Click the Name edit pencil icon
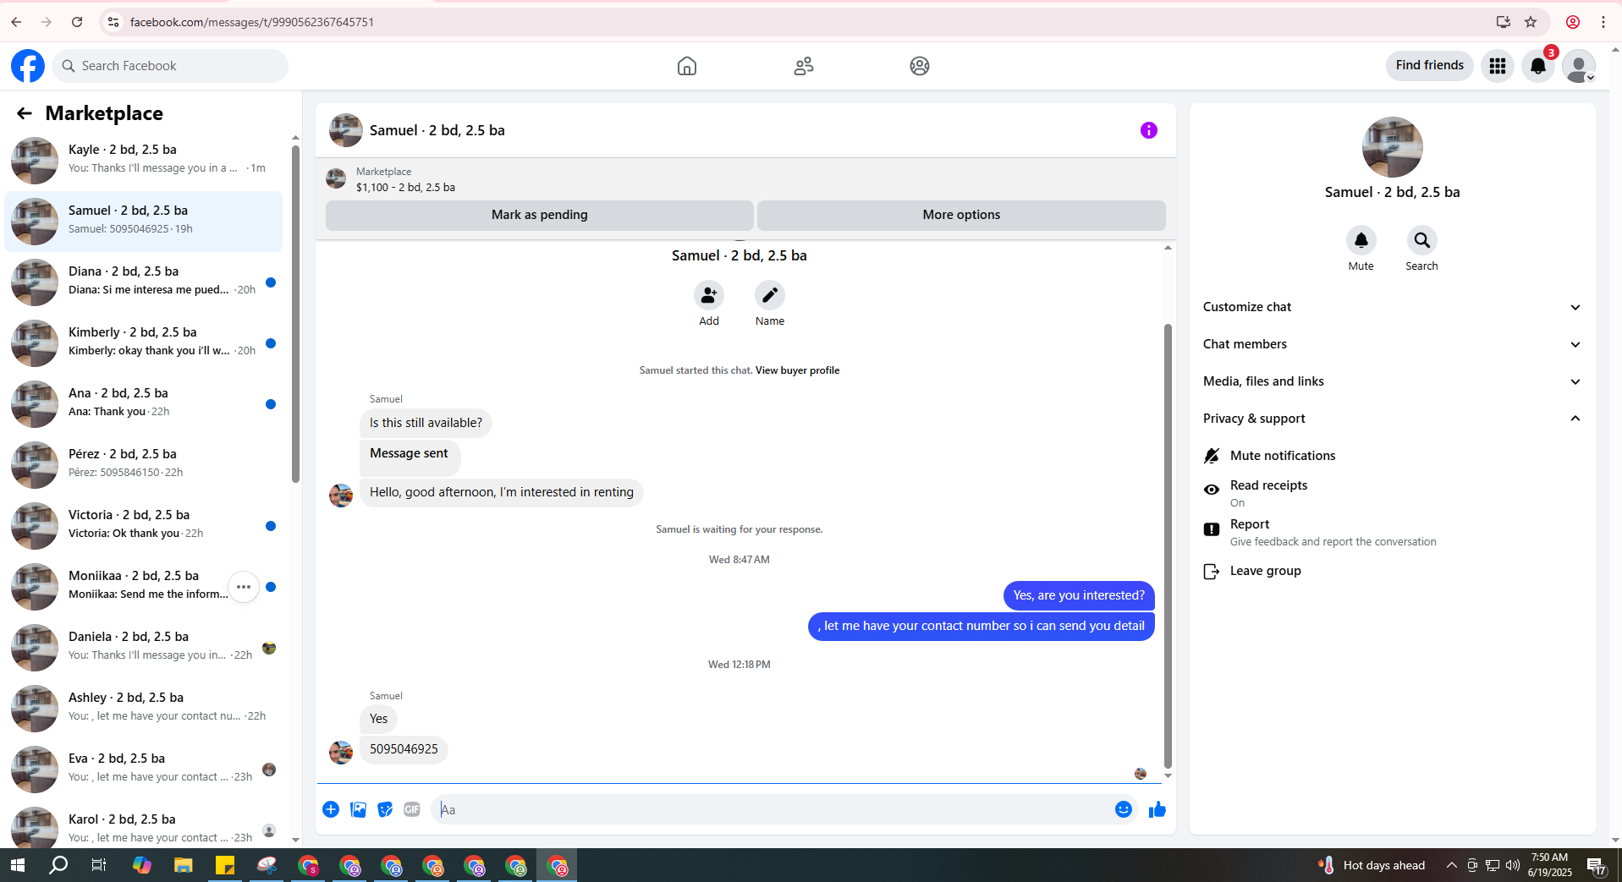The width and height of the screenshot is (1622, 882). point(770,295)
